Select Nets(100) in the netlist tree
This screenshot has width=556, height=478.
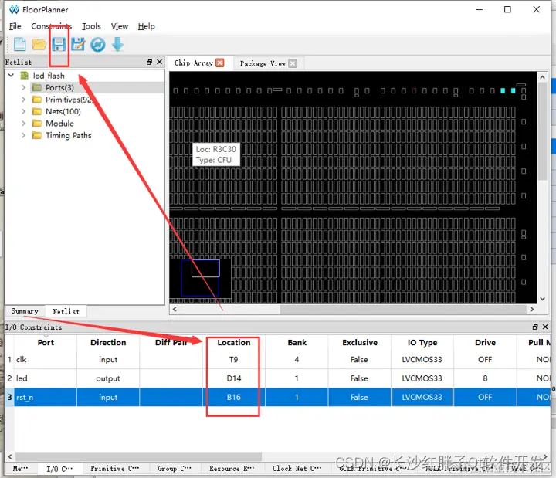click(63, 112)
